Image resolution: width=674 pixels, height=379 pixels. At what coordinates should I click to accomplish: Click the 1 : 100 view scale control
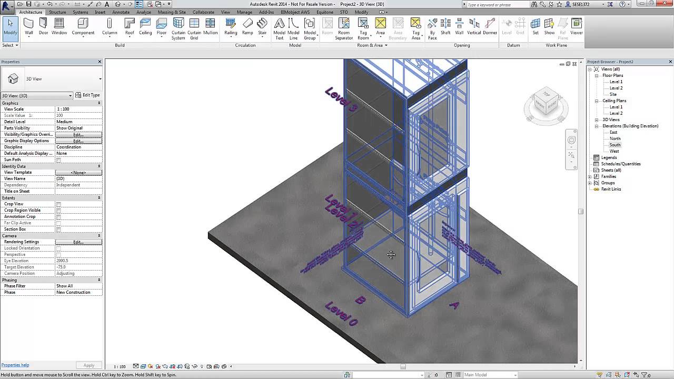pyautogui.click(x=120, y=366)
